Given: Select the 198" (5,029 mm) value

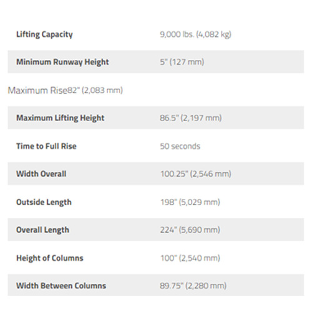Looking at the screenshot, I should [190, 202].
